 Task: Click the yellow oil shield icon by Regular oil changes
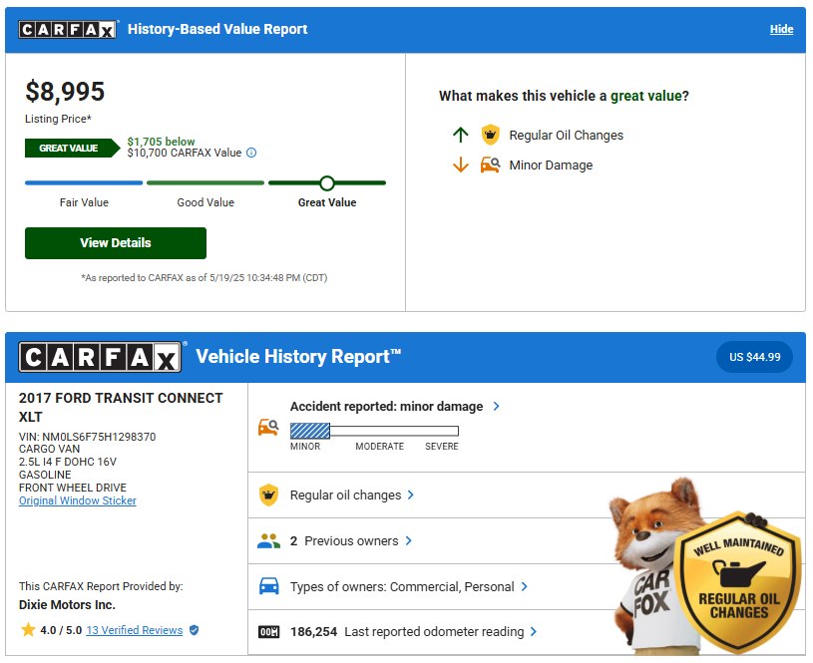pos(268,496)
